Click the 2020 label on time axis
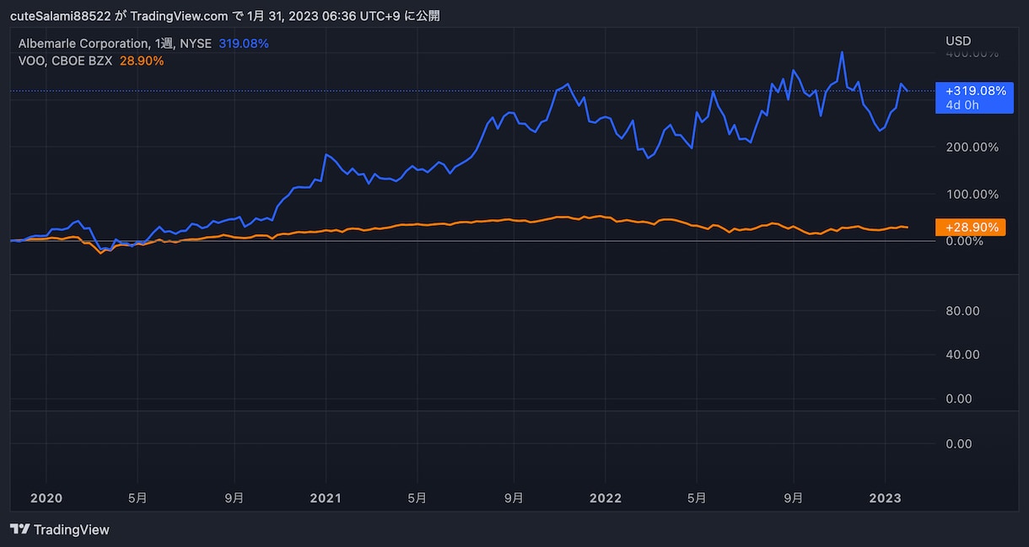 (x=46, y=498)
